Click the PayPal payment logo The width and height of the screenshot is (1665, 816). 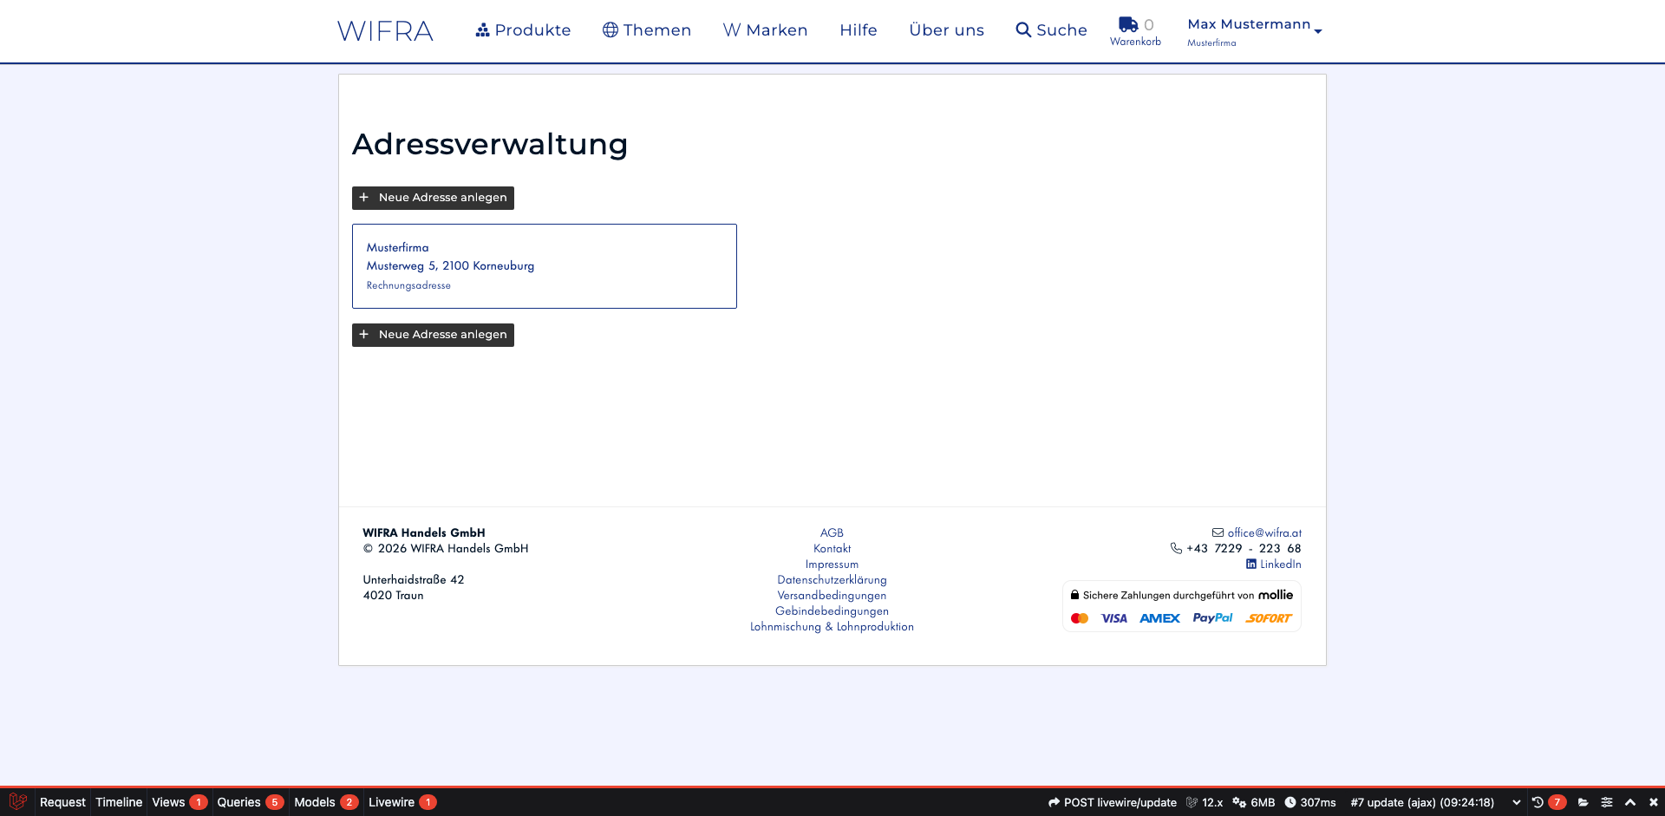tap(1212, 617)
